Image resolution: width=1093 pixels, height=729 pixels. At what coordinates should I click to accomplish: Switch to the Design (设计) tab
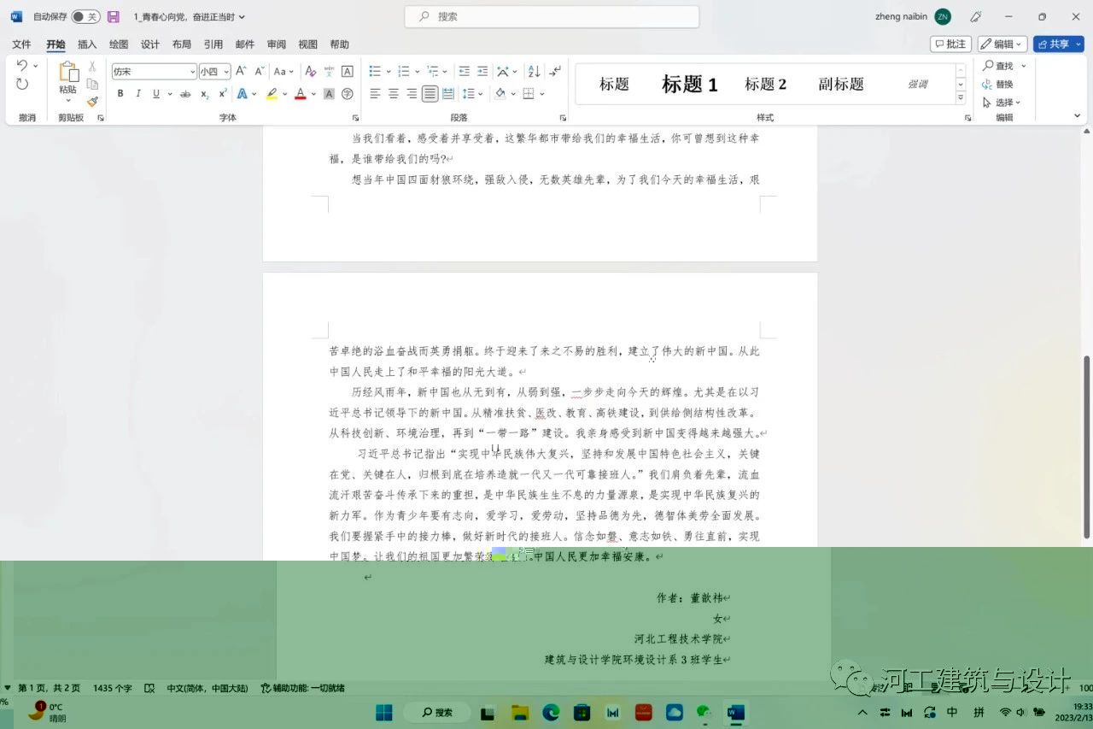click(150, 44)
